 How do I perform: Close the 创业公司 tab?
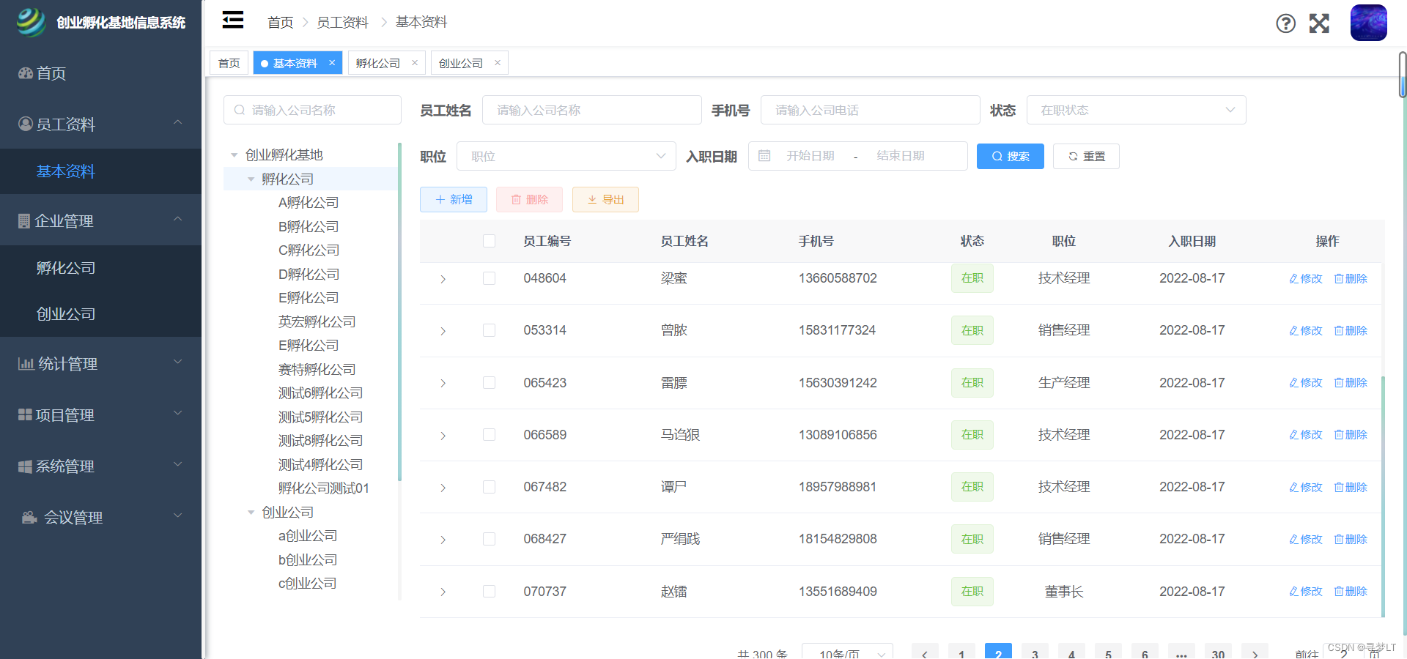(x=498, y=63)
